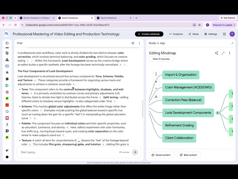Open a new browser tab
This screenshot has width=238, height=179.
(x=136, y=18)
